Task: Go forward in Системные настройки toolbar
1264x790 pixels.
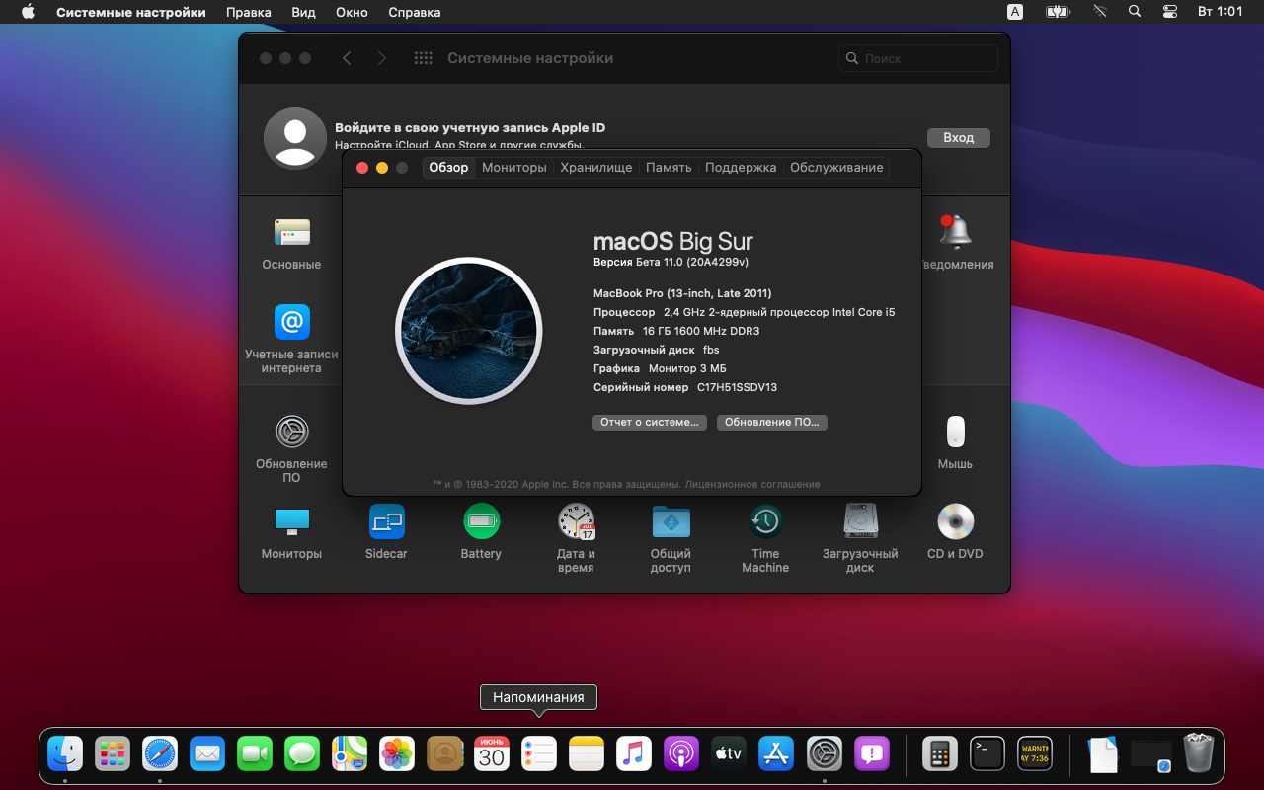Action: click(x=382, y=58)
